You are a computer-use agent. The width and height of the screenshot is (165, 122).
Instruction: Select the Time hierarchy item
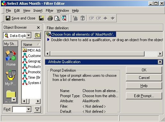coord(32,77)
